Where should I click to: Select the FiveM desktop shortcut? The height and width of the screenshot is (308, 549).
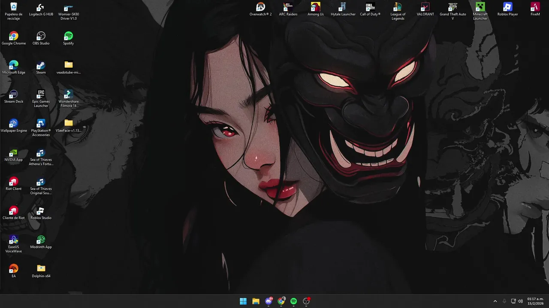pos(535,9)
